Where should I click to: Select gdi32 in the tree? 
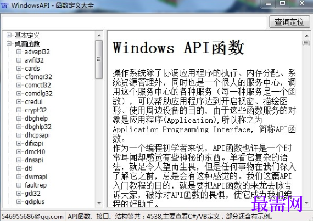32,194
